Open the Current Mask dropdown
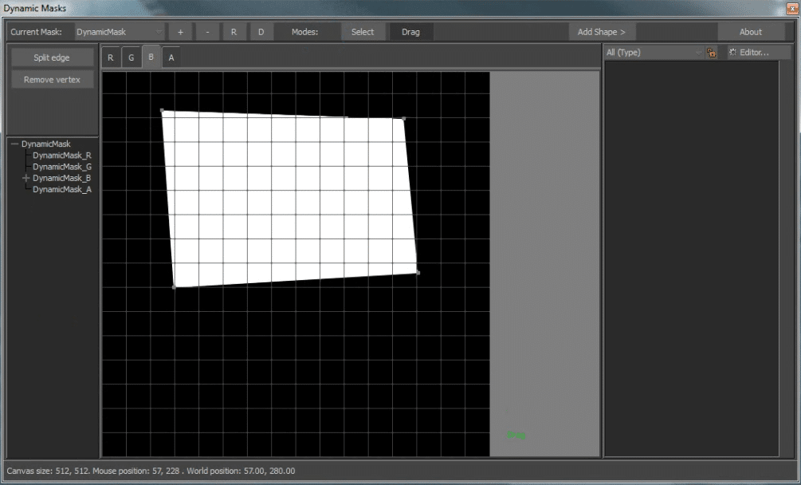This screenshot has width=801, height=485. [120, 32]
